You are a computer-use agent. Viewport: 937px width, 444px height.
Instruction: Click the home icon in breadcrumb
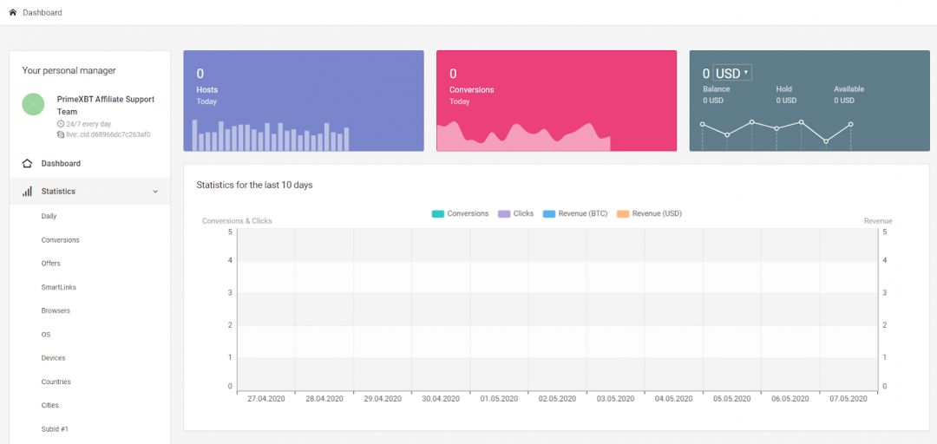pos(12,13)
